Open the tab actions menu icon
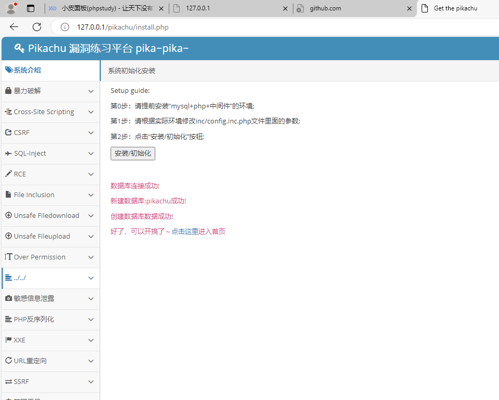 click(31, 8)
